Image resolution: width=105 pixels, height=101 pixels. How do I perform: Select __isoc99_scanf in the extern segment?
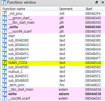coord(19,98)
